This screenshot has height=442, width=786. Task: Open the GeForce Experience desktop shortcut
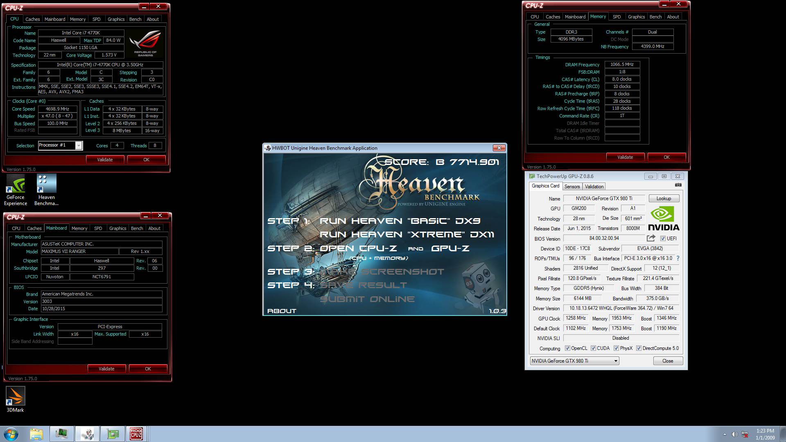click(16, 189)
